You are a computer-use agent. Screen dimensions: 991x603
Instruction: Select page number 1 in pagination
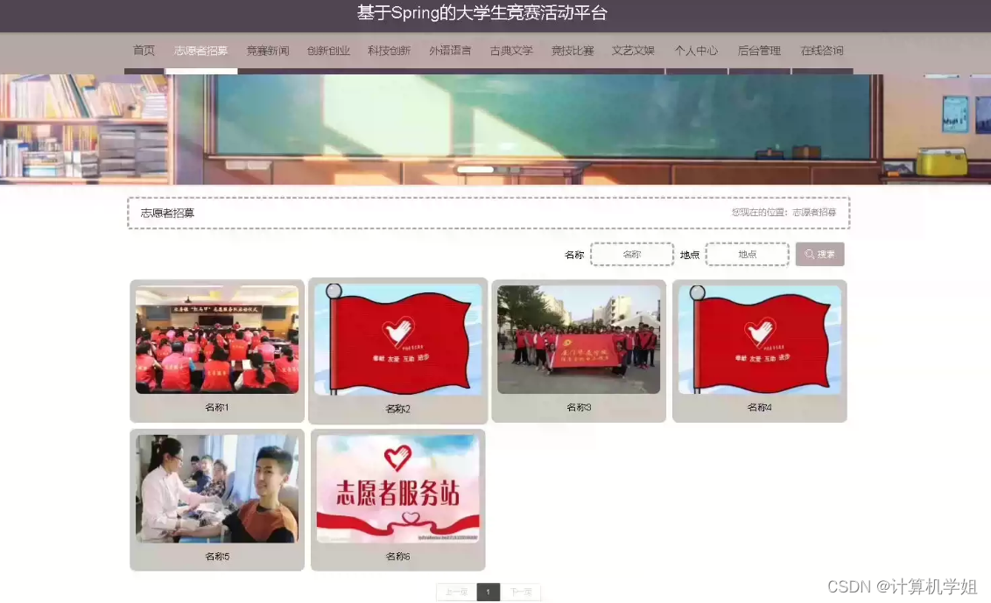488,592
